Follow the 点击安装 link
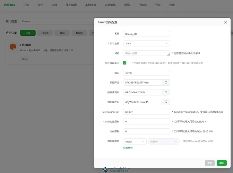This screenshot has width=233, height=173. [x=128, y=148]
